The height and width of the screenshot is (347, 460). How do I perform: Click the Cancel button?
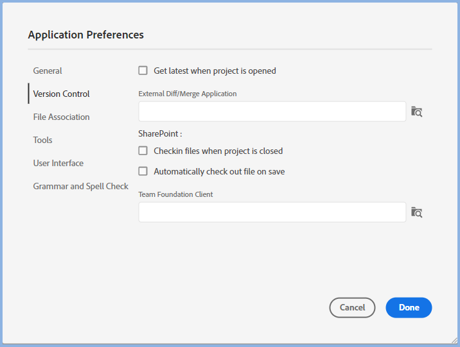(352, 308)
